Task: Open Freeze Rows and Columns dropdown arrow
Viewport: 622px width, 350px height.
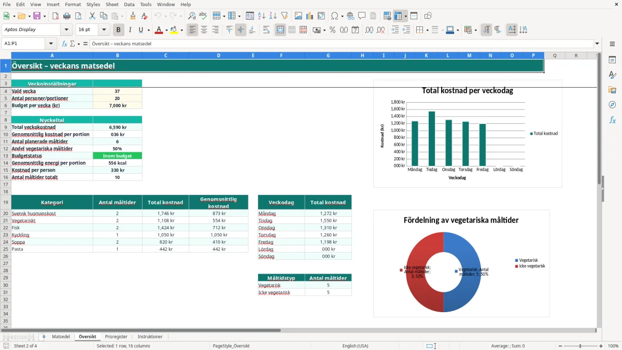Action: coord(406,16)
